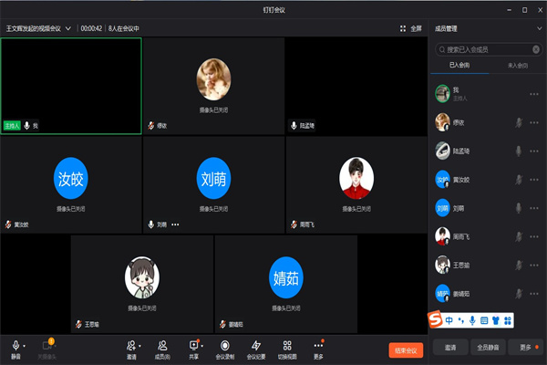547x365 pixels.
Task: Select 周雨飞 video tile
Action: 356,180
